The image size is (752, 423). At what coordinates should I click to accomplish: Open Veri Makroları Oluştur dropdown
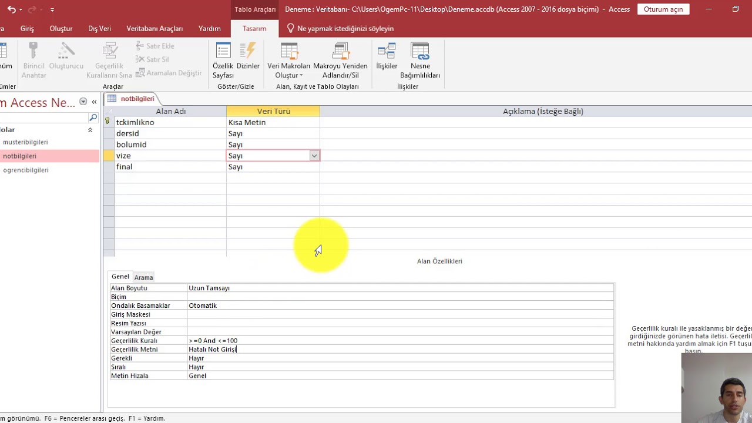coord(288,60)
